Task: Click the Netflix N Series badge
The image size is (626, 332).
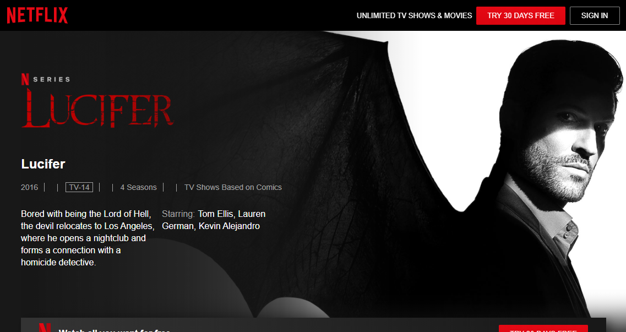Action: point(46,79)
